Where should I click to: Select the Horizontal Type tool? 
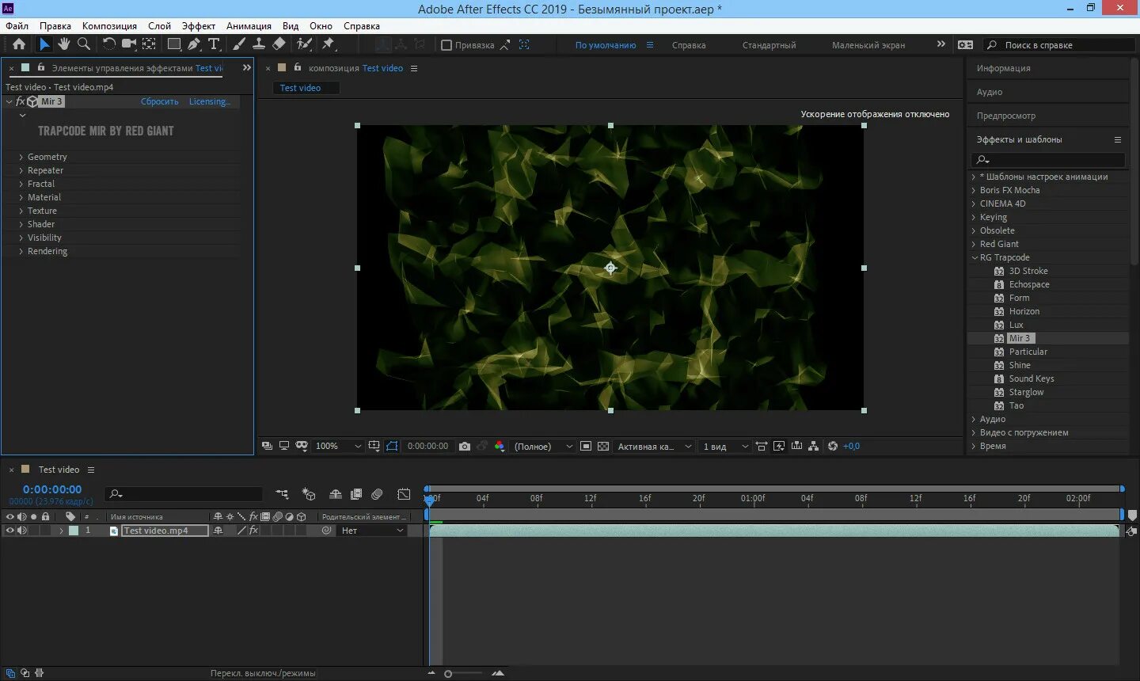point(214,44)
